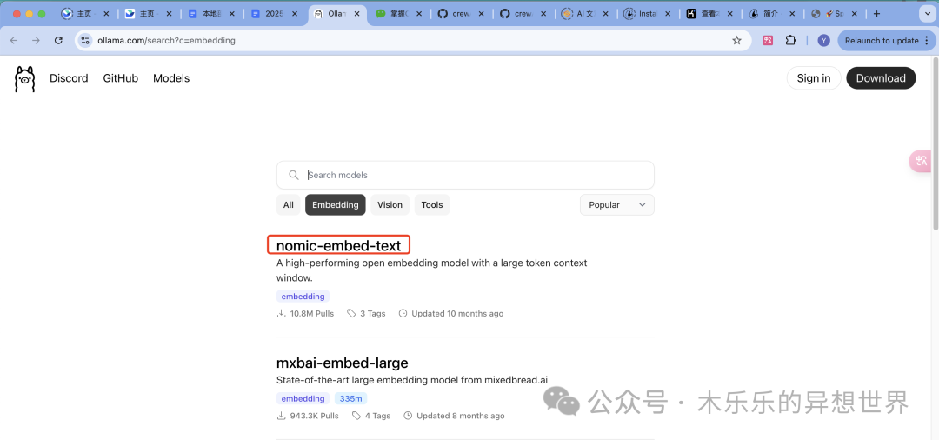This screenshot has height=440, width=939.
Task: Close the Insta tab
Action: click(x=668, y=14)
